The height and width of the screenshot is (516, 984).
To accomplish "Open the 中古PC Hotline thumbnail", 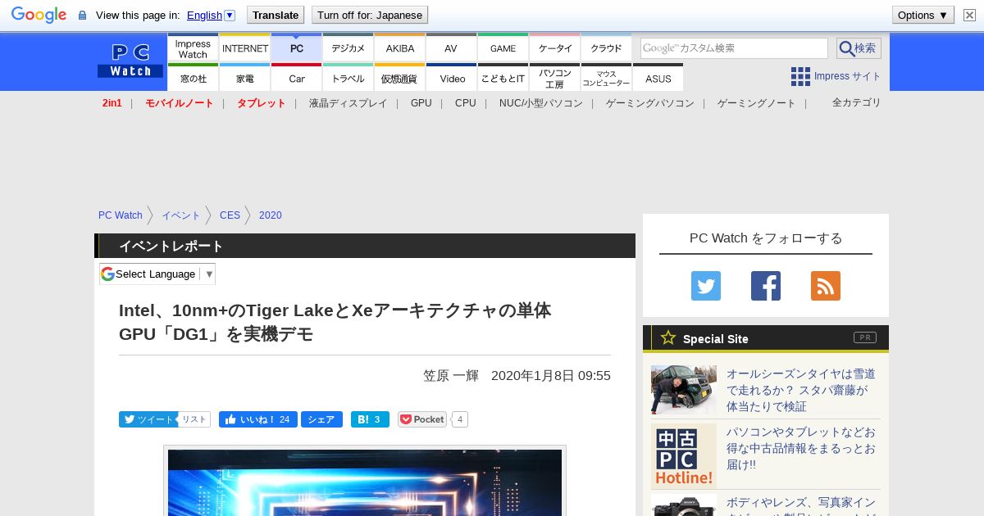I will pos(684,455).
